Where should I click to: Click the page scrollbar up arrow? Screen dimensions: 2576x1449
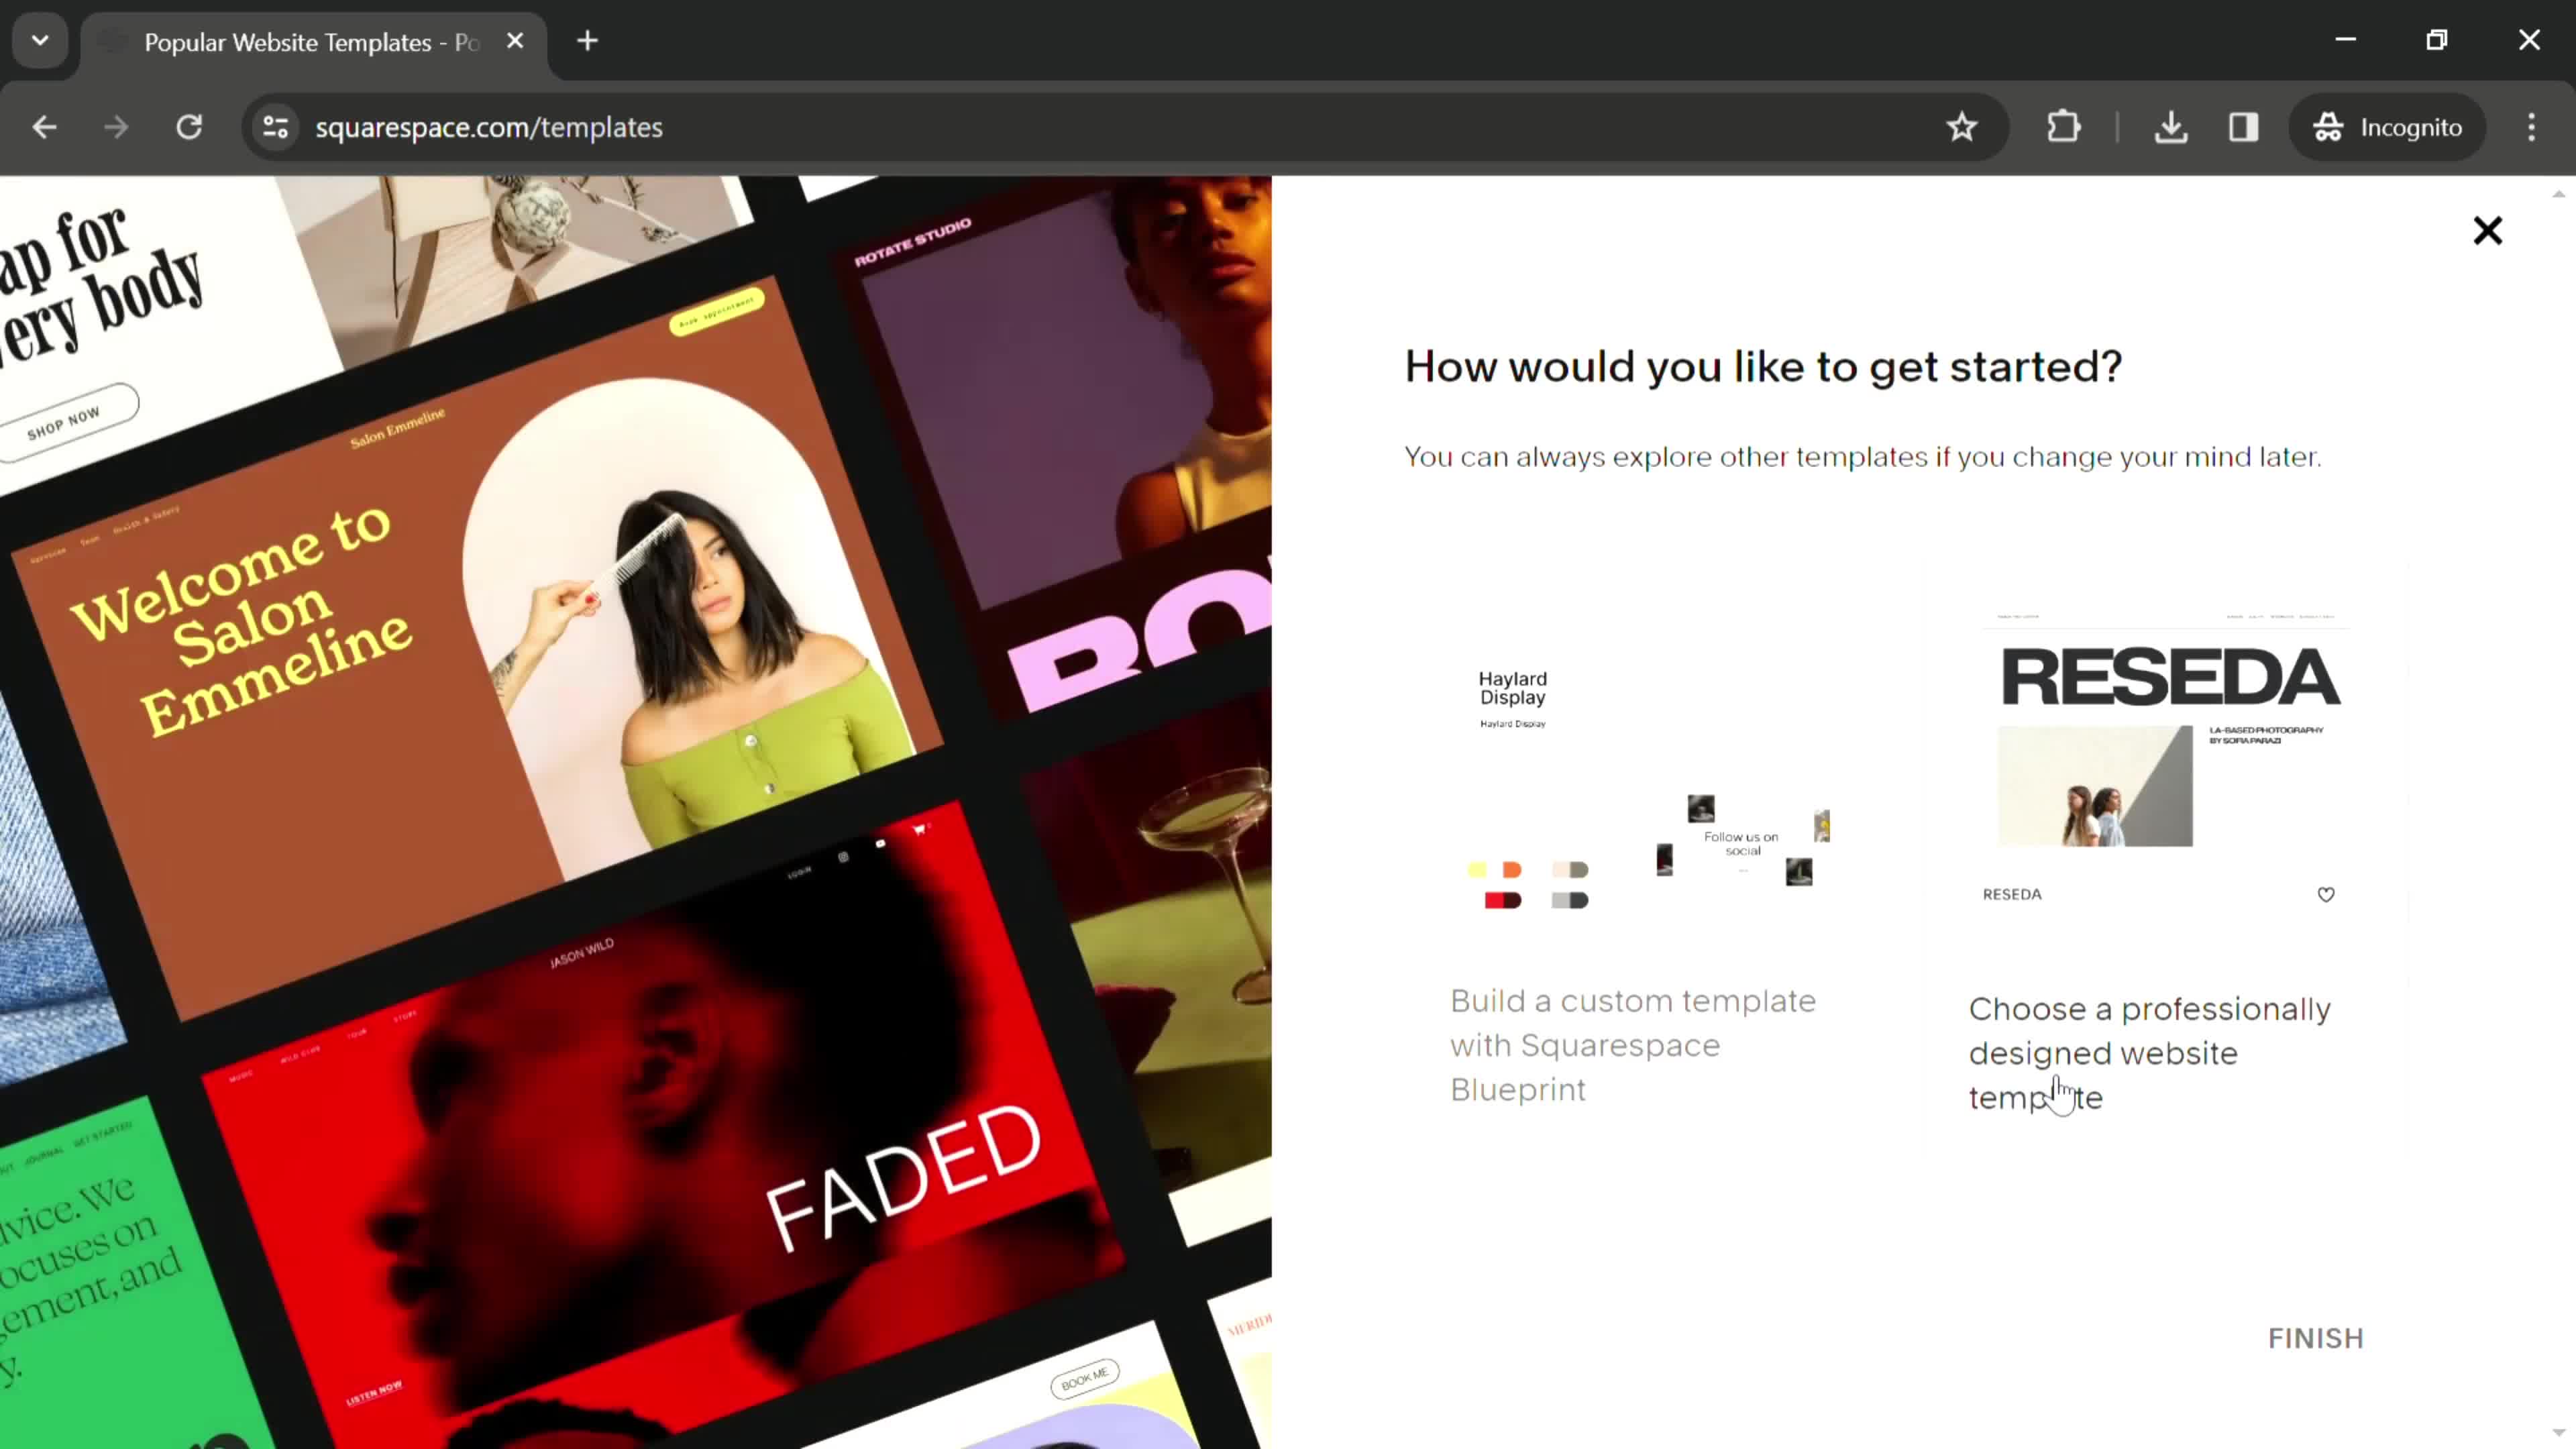(2558, 194)
